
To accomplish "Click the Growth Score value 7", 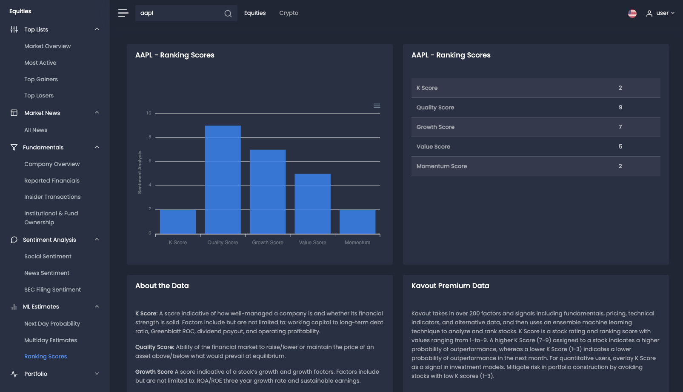I will coord(620,127).
